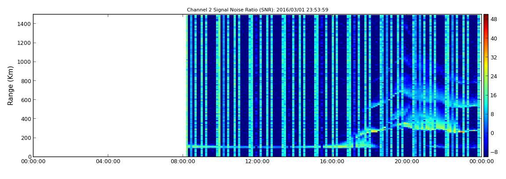
Task: Click the 400 range tick label
Action: point(26,119)
